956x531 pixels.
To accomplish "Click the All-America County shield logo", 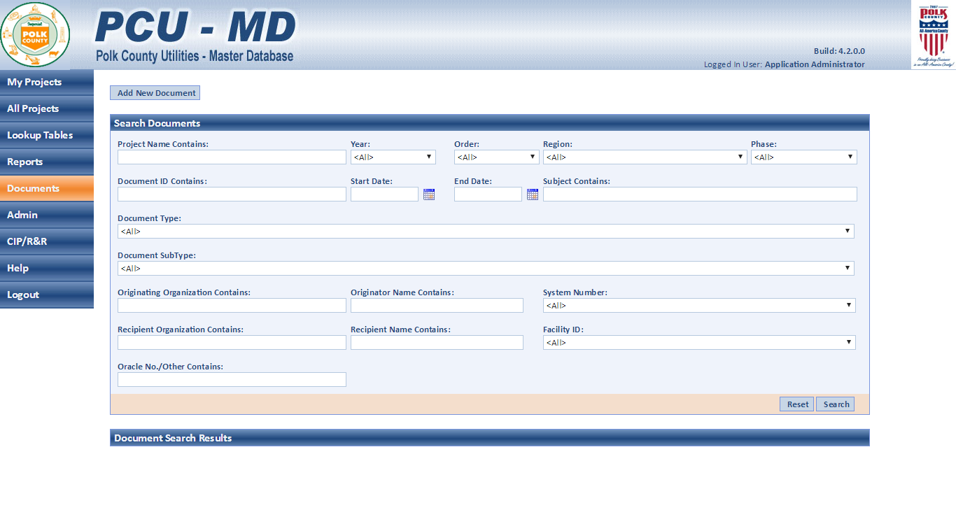I will 933,35.
